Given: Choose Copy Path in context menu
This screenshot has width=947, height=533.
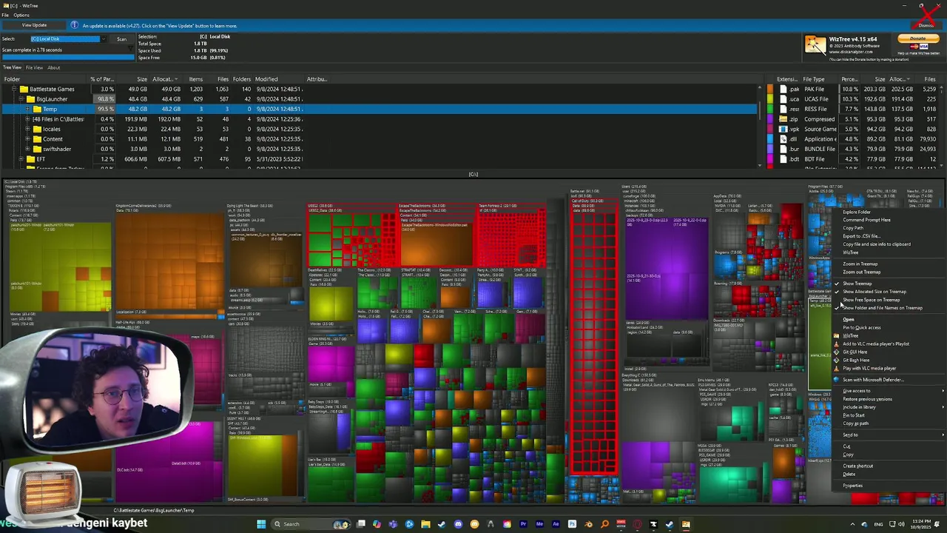Looking at the screenshot, I should pyautogui.click(x=853, y=228).
